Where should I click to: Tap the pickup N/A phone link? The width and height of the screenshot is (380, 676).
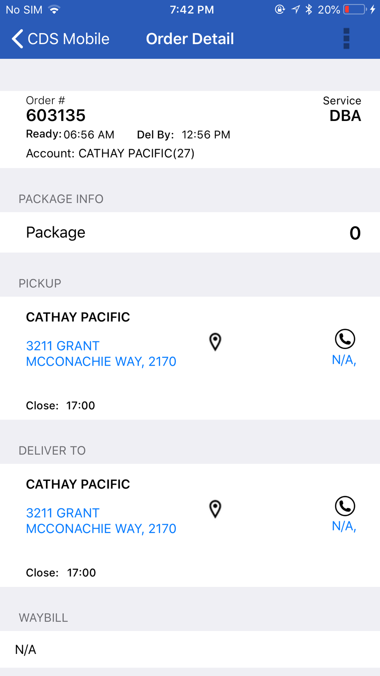(344, 360)
